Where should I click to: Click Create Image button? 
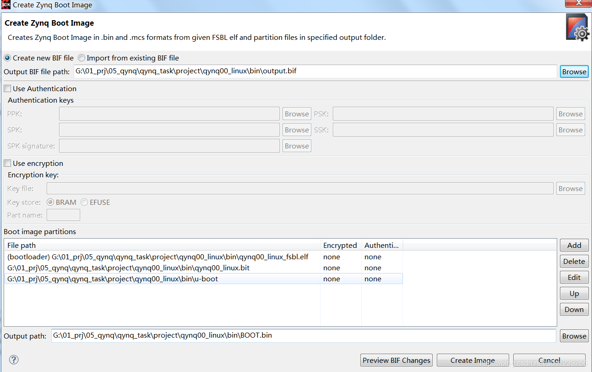point(473,360)
